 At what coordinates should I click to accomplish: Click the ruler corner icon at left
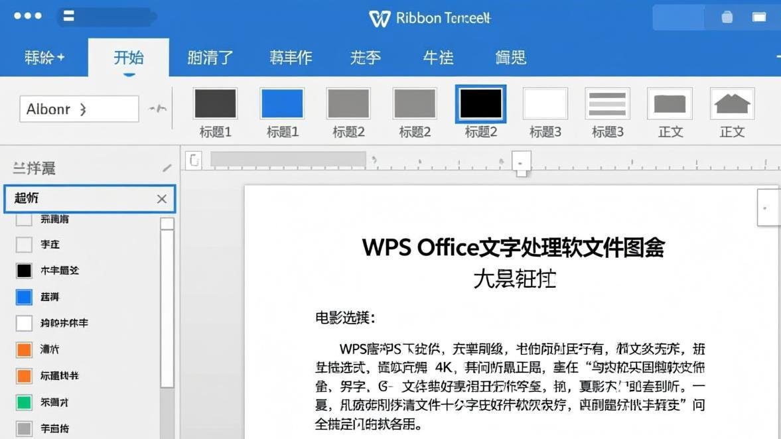pyautogui.click(x=193, y=160)
